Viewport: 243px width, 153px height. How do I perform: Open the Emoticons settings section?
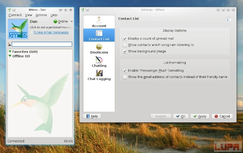click(99, 47)
